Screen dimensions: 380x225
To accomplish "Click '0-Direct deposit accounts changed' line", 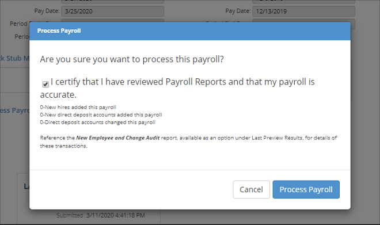I will point(98,123).
